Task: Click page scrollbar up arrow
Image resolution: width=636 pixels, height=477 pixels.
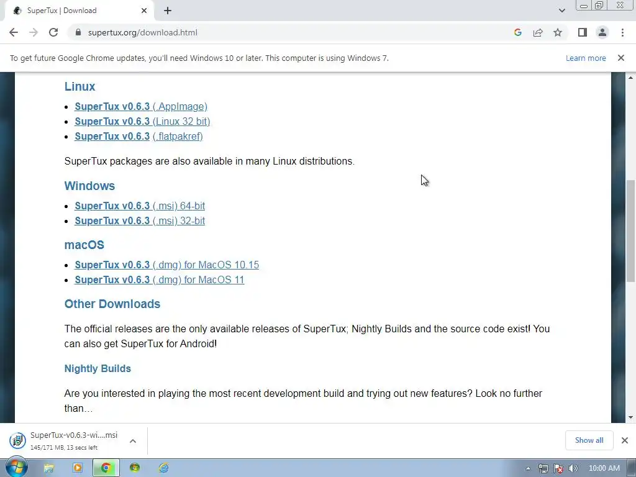Action: click(x=630, y=78)
